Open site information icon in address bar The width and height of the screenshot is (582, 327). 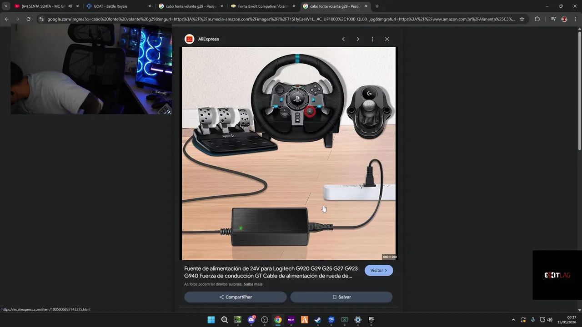pyautogui.click(x=41, y=19)
